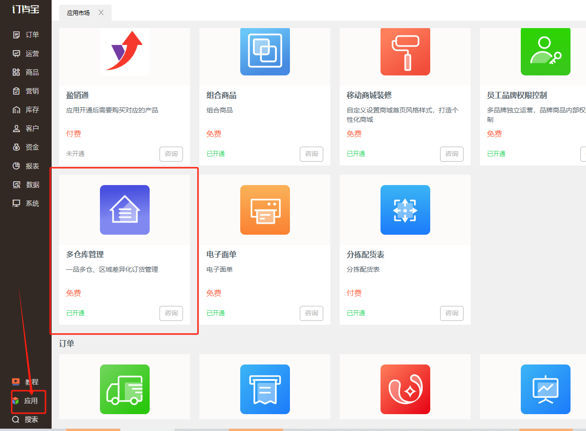
Task: Open the 系统 sidebar label
Action: click(x=32, y=203)
